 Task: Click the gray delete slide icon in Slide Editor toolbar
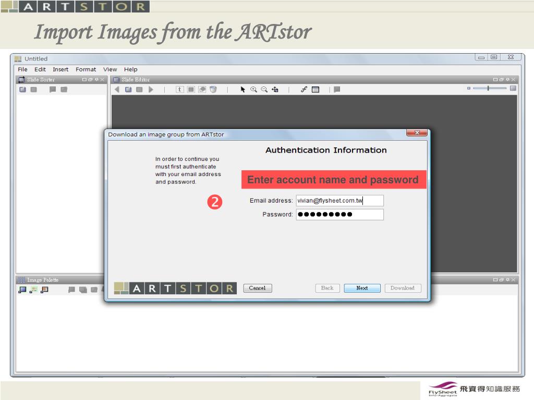[x=139, y=90]
